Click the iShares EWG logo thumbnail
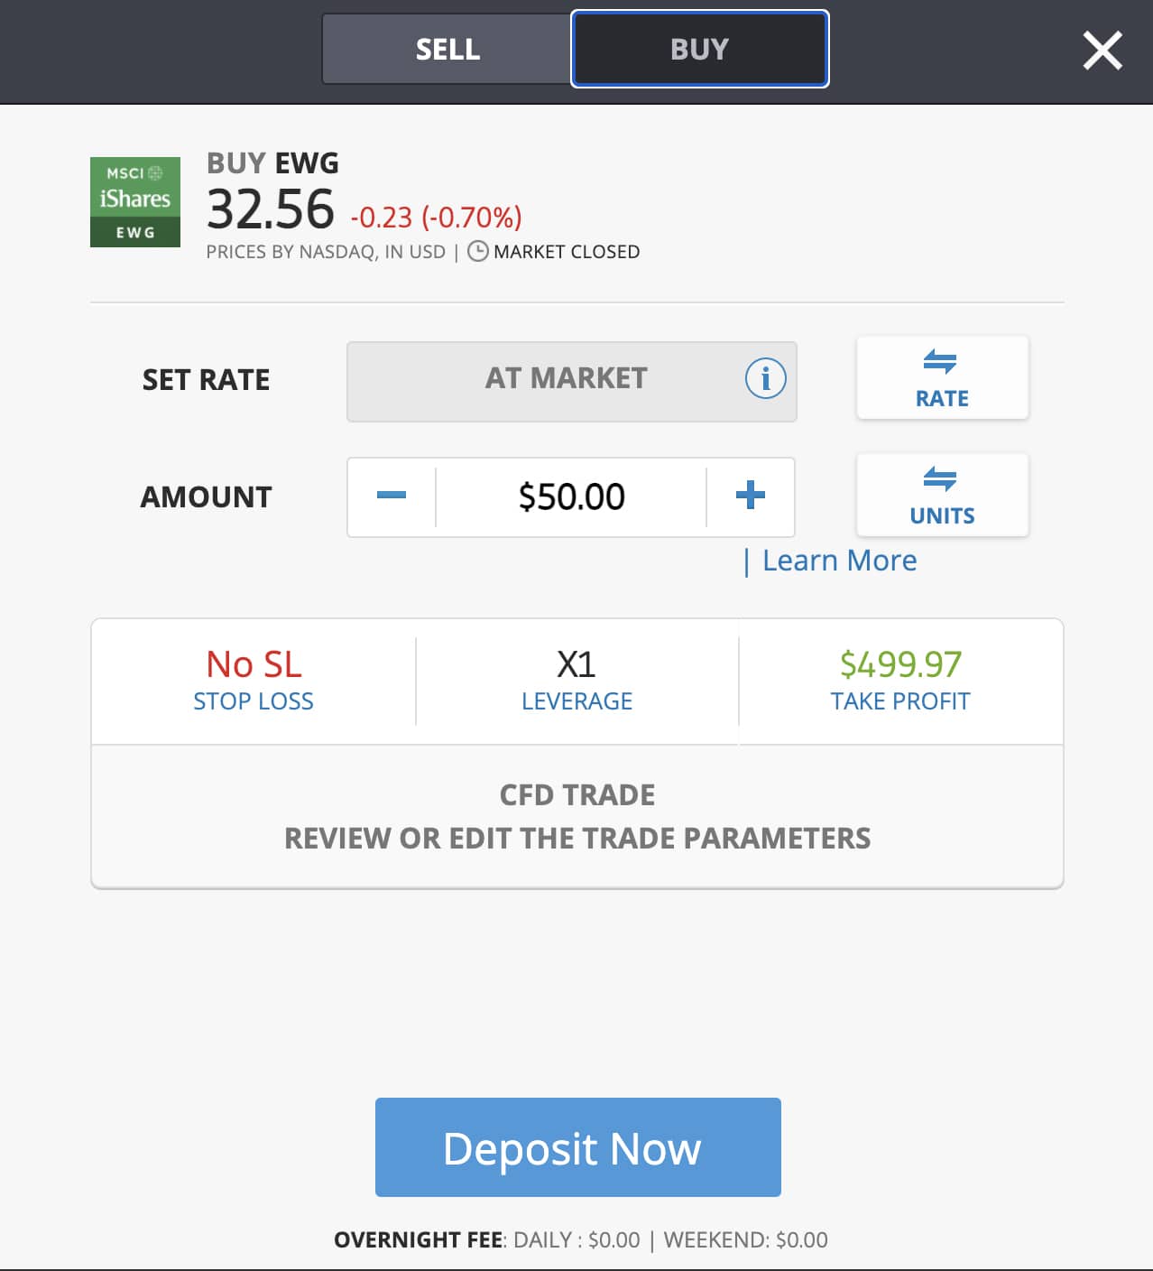 click(x=135, y=202)
